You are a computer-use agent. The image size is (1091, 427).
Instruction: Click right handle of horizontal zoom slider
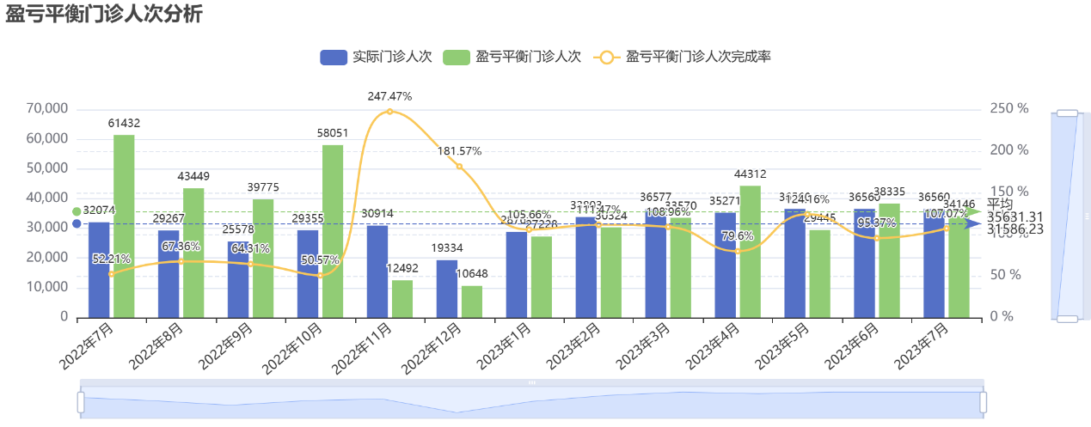coord(984,401)
